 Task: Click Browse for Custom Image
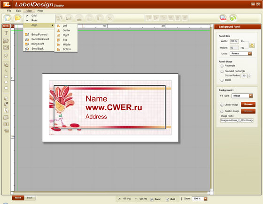(248, 111)
